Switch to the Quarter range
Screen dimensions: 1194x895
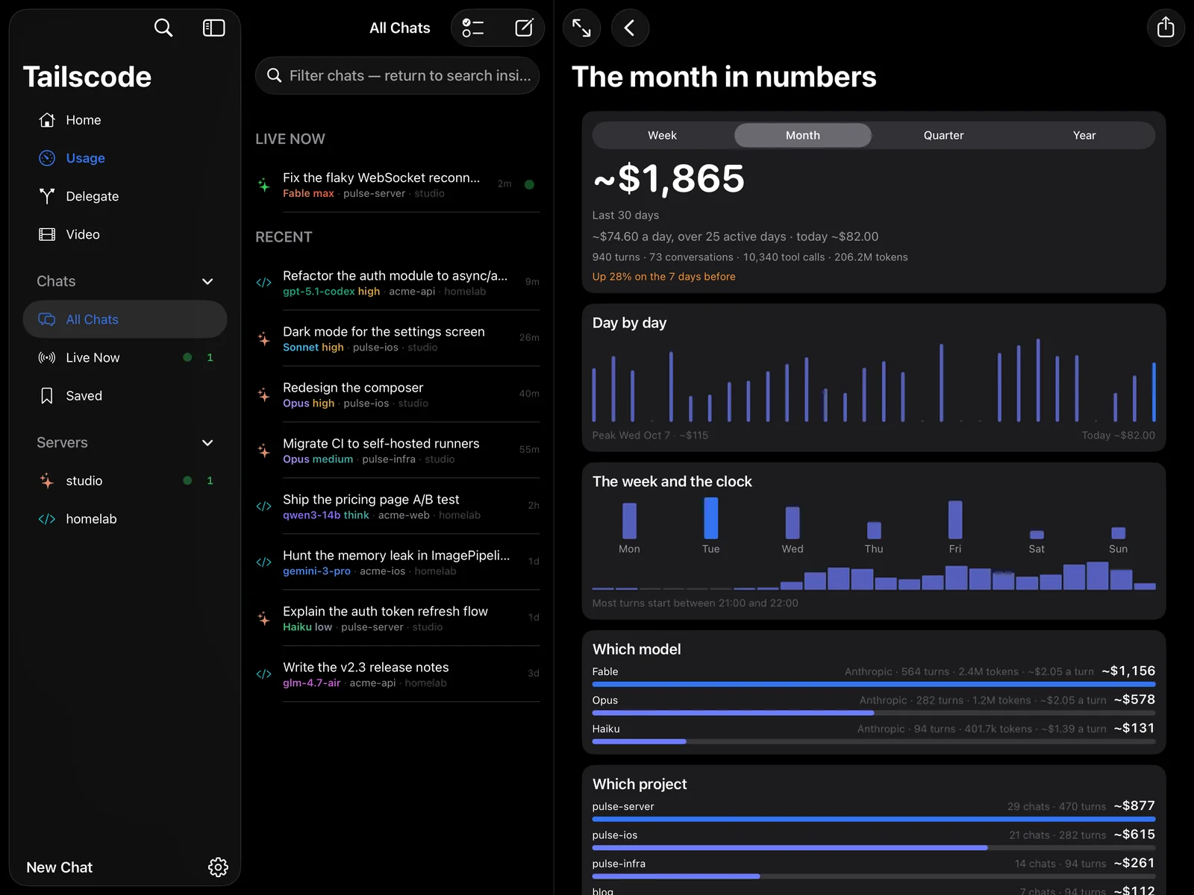click(943, 136)
